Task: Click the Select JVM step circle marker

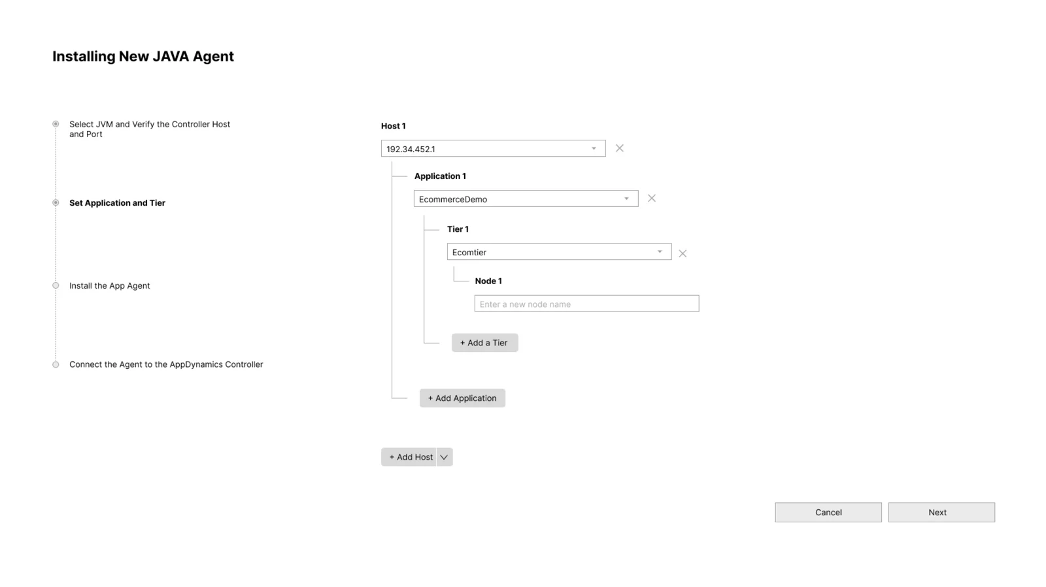Action: (x=56, y=124)
